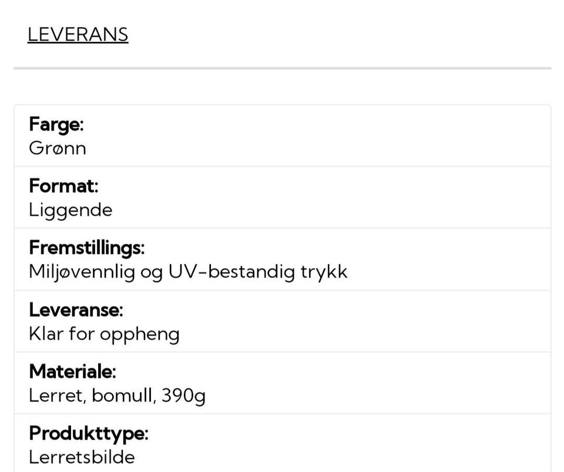Click the Leveranse specification row
564x472 pixels.
pos(283,322)
